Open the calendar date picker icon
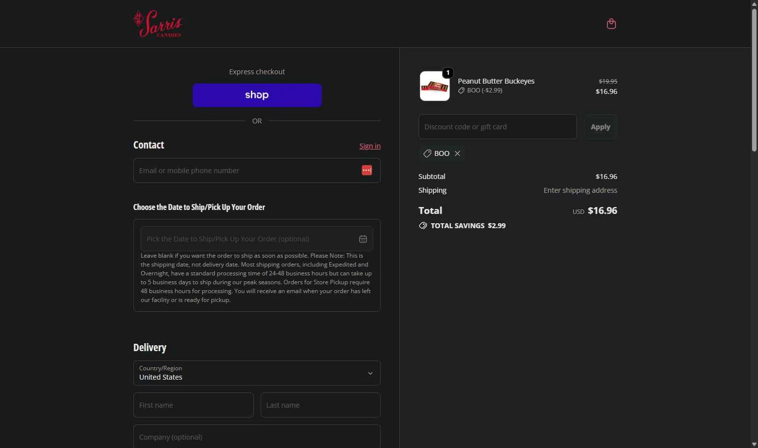 363,239
